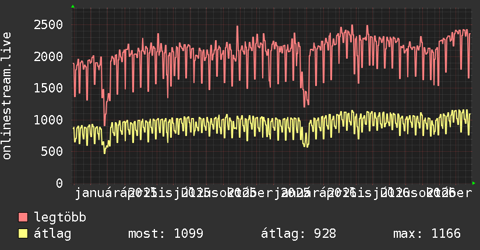Click the legtöbb legend label

pos(60,217)
